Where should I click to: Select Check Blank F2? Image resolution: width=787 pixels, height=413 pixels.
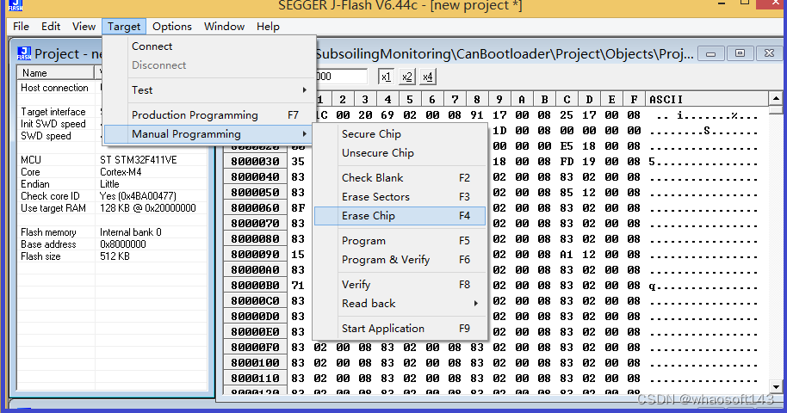[400, 177]
